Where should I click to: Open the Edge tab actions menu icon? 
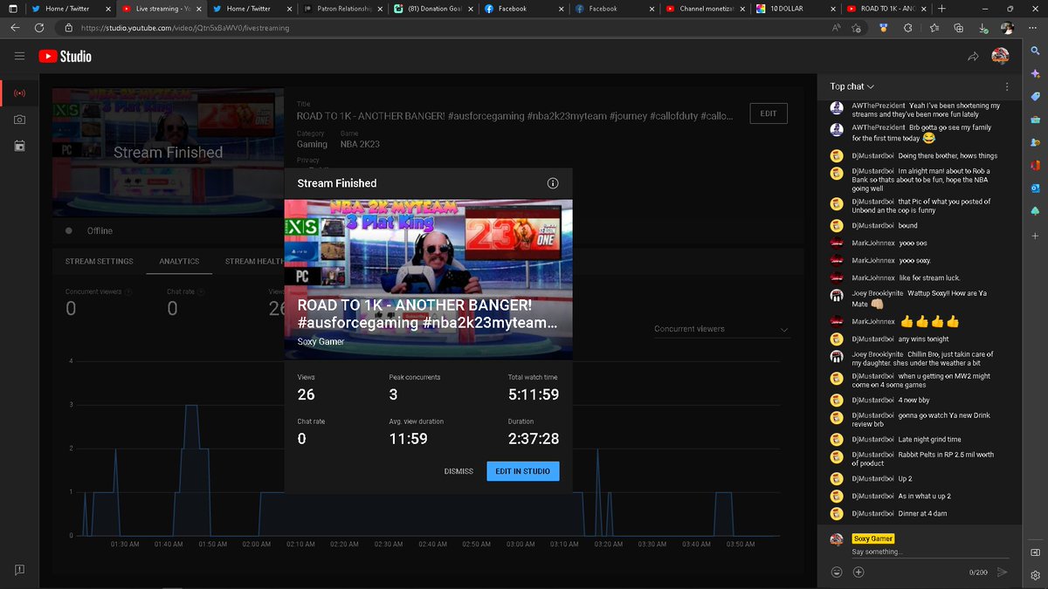tap(12, 9)
